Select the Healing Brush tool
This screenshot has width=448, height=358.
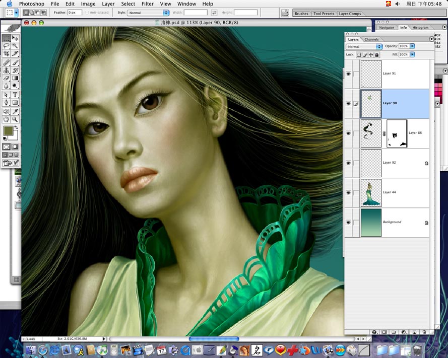pyautogui.click(x=6, y=62)
